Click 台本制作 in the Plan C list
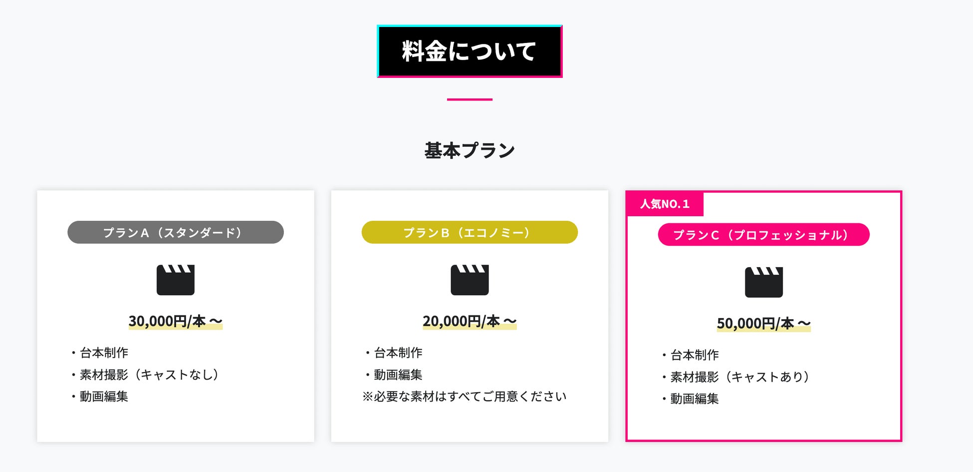973x472 pixels. tap(695, 355)
